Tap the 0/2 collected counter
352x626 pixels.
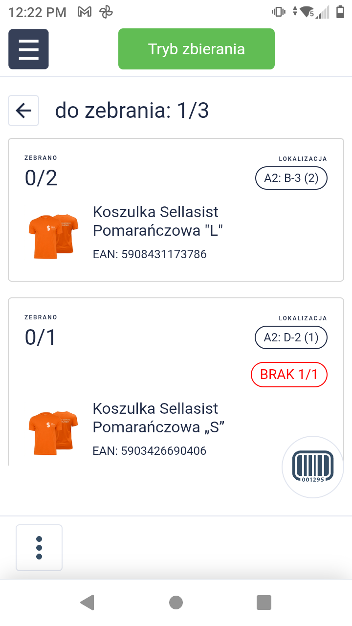click(41, 179)
